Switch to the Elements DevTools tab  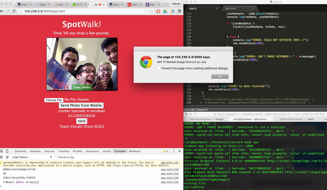click(x=20, y=151)
